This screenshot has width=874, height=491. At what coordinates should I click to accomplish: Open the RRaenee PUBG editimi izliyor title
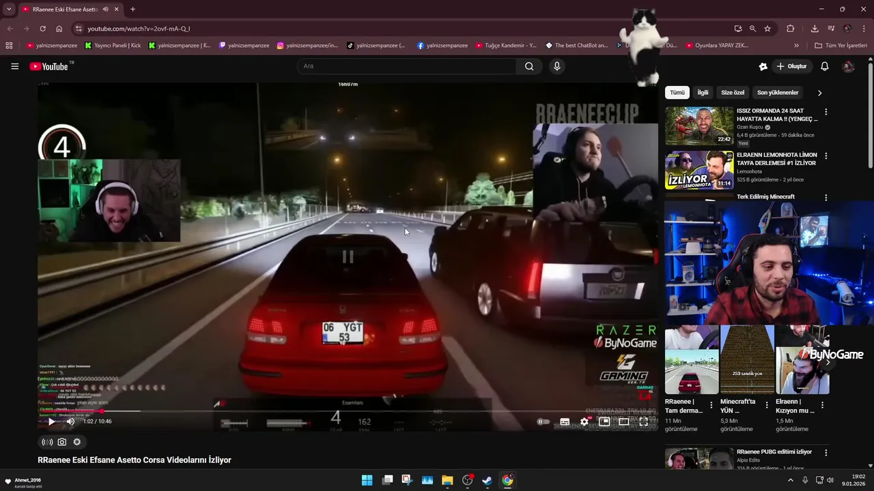(774, 452)
